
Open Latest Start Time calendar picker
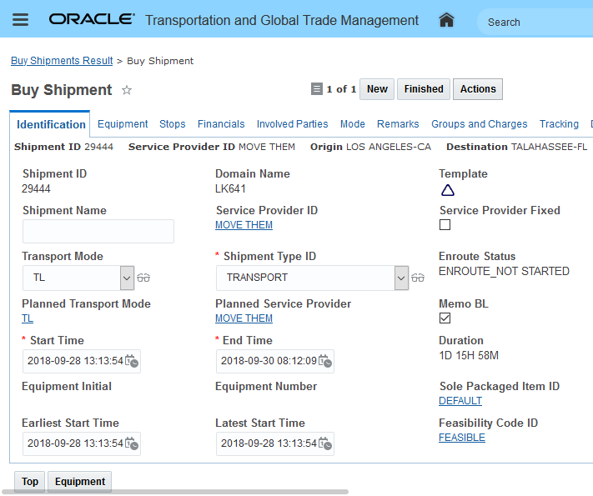[325, 443]
